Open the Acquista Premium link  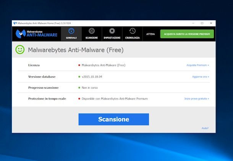point(197,65)
